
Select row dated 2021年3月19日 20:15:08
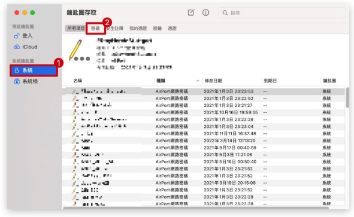point(203,183)
